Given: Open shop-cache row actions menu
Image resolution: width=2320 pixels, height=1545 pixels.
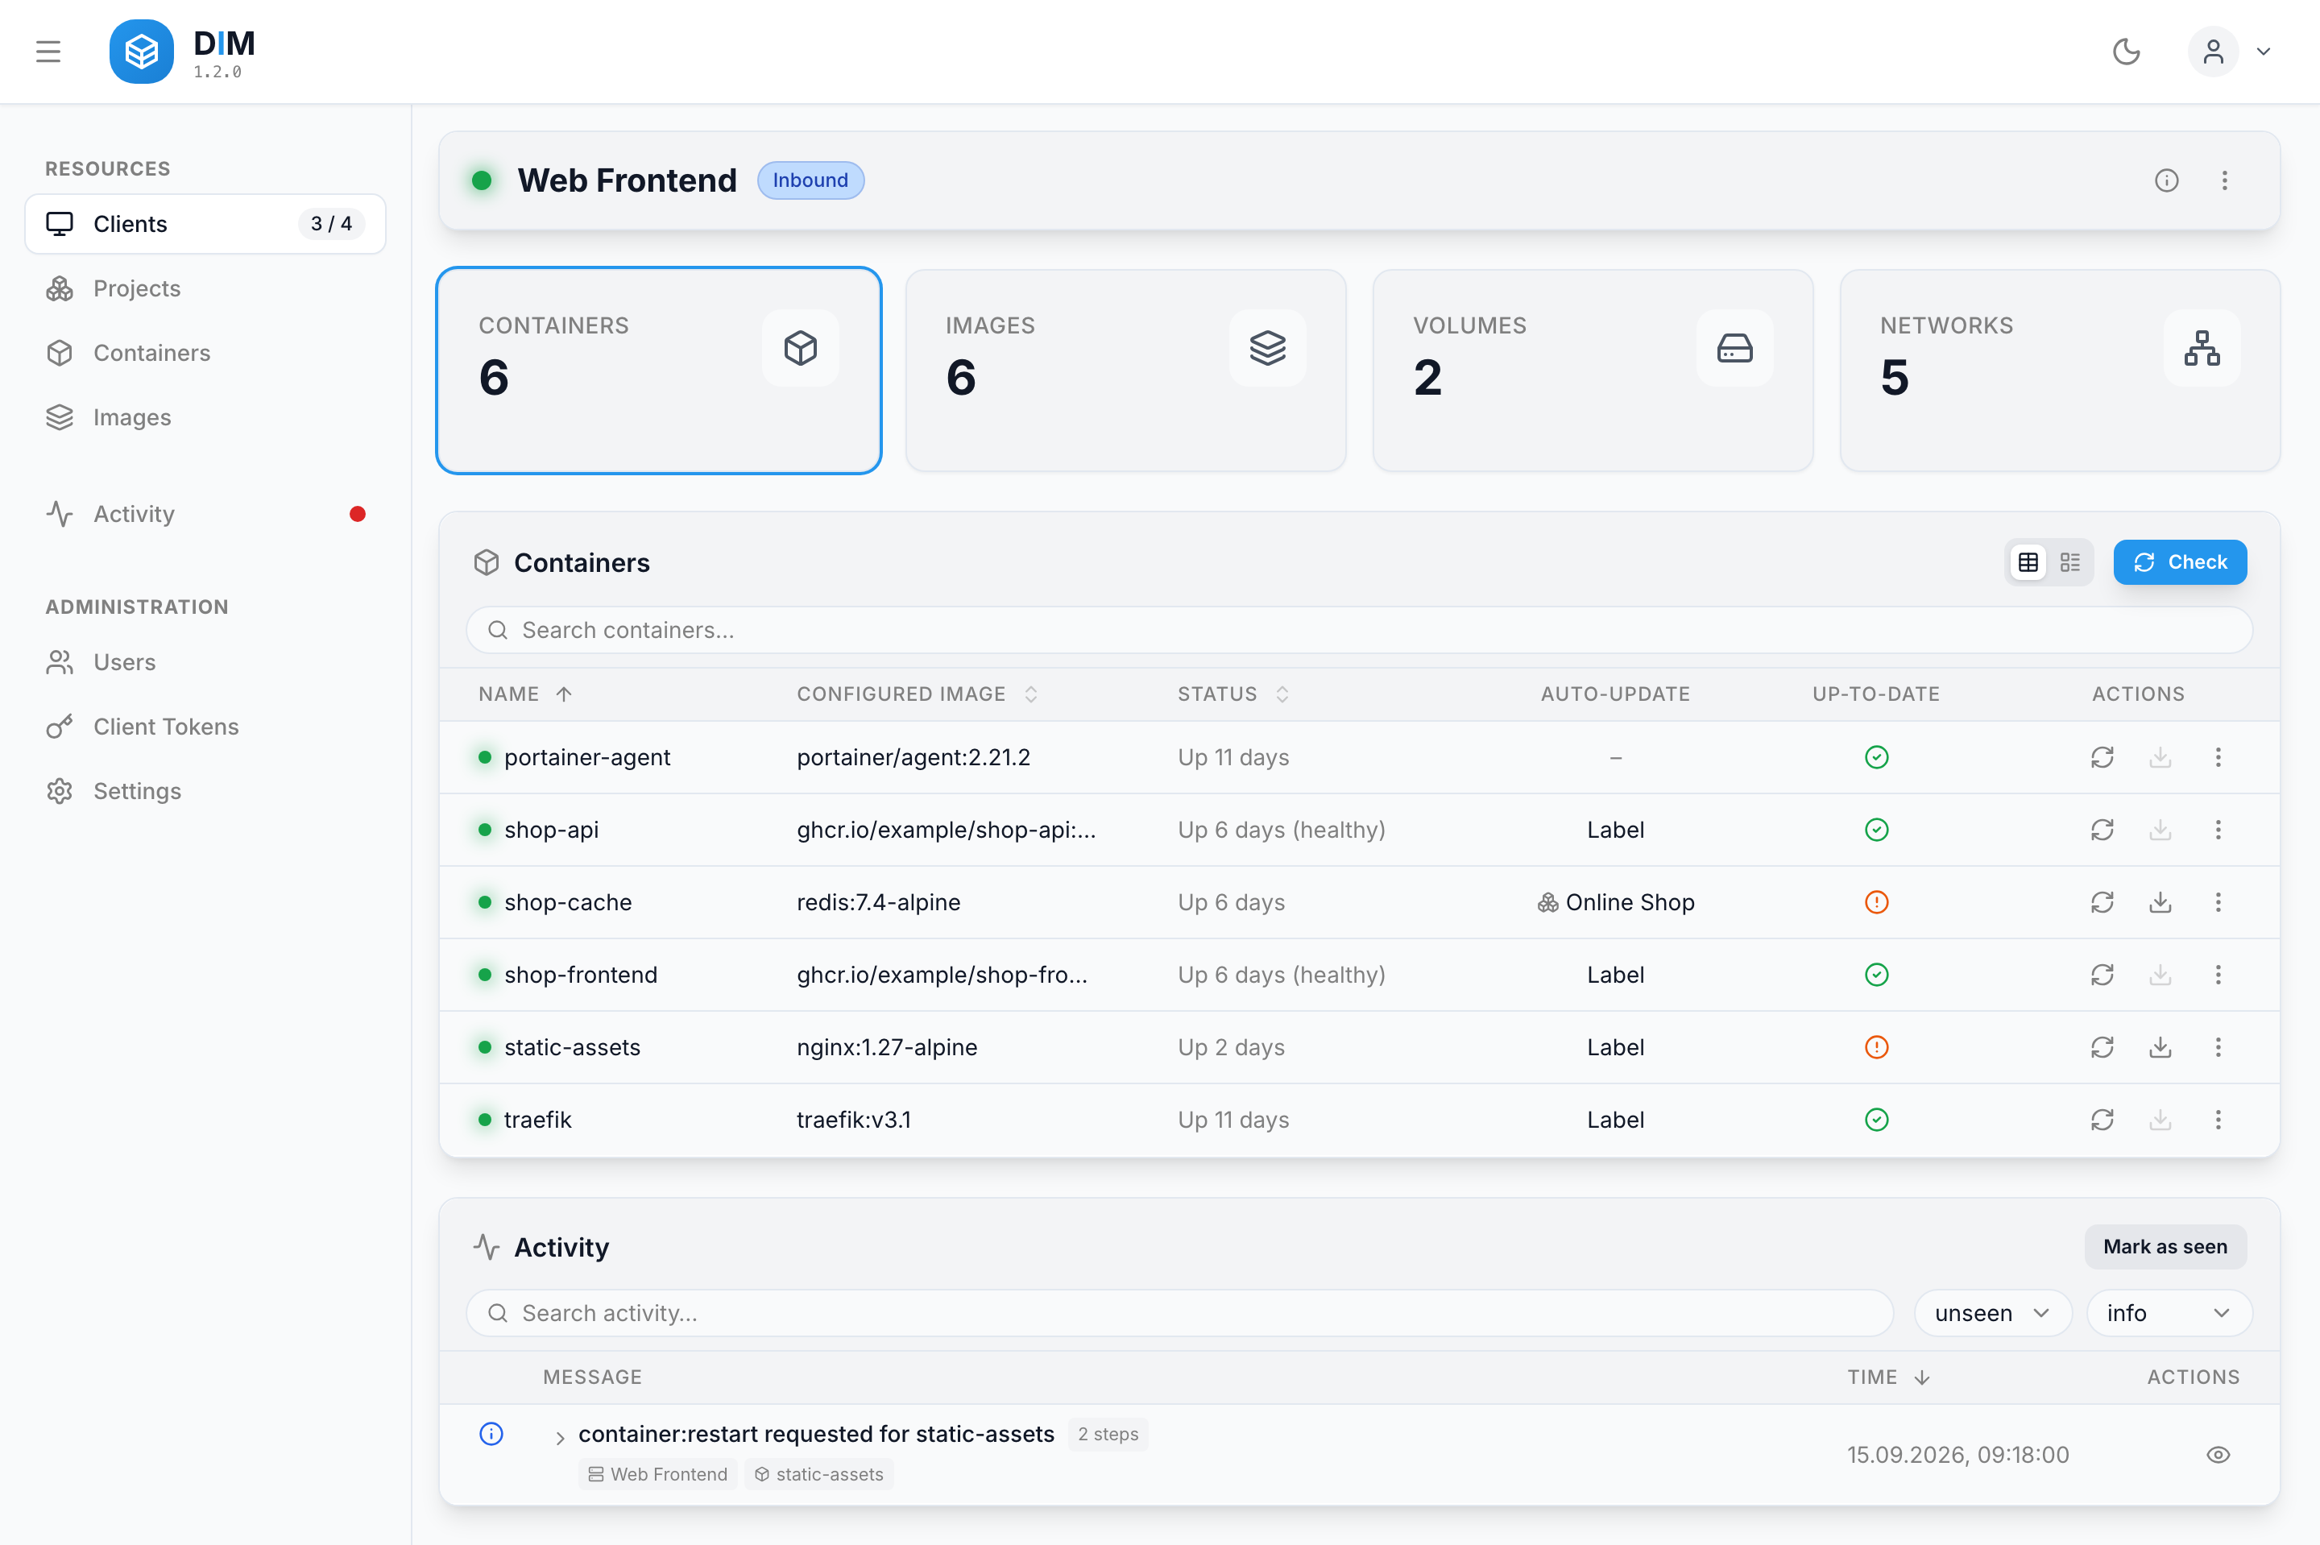Looking at the screenshot, I should click(x=2218, y=901).
